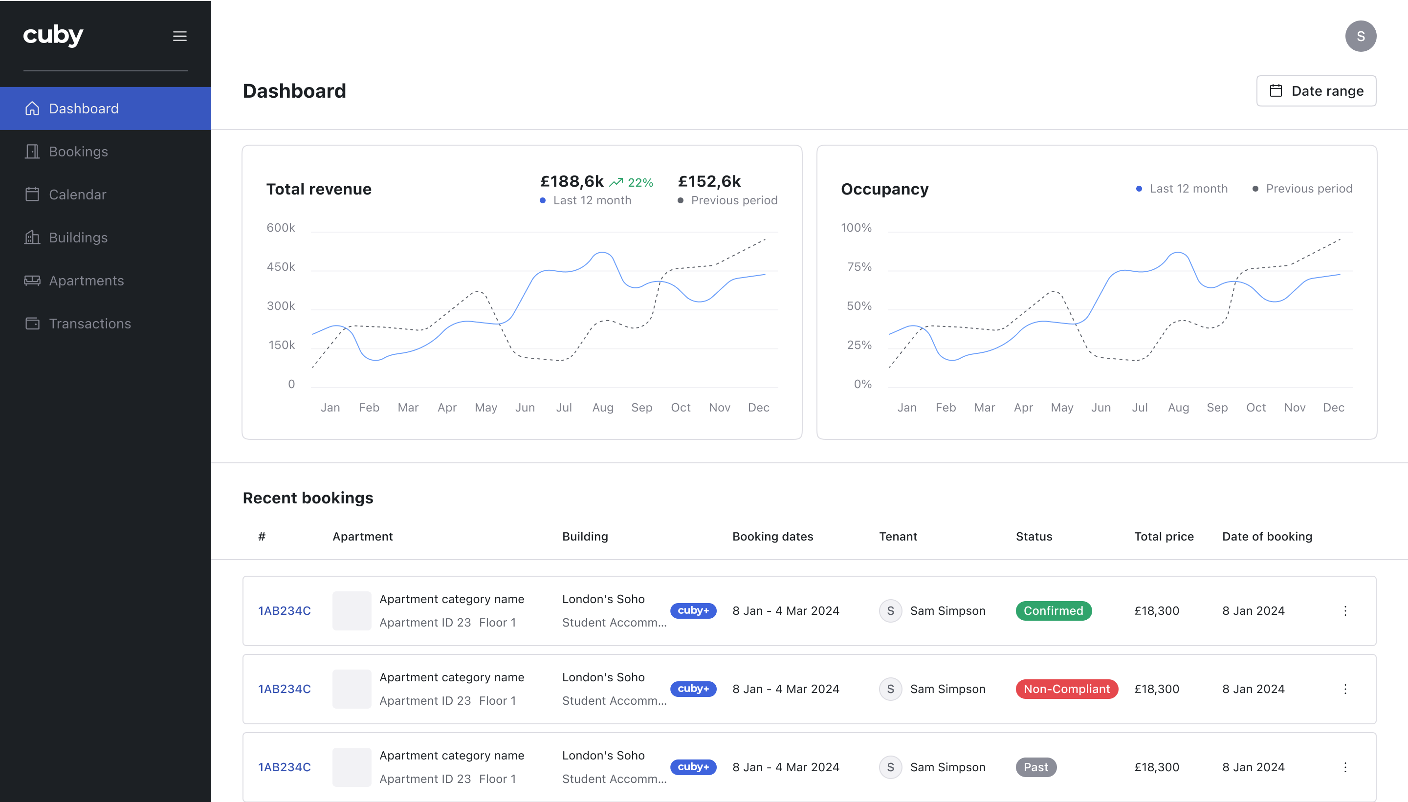Viewport: 1408px width, 802px height.
Task: Open the kebab menu on the Non-Compliant row
Action: click(1345, 689)
